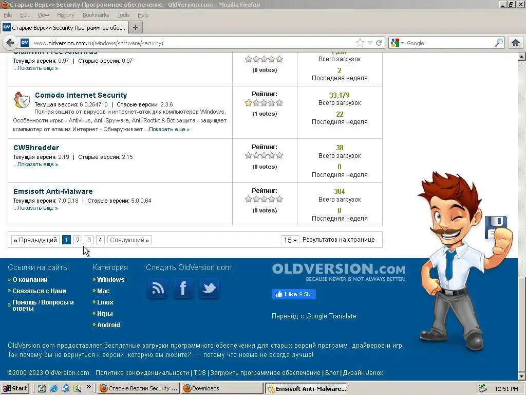The height and width of the screenshot is (395, 526).
Task: Click the first quick launch icon beside Start
Action: pyautogui.click(x=42, y=389)
